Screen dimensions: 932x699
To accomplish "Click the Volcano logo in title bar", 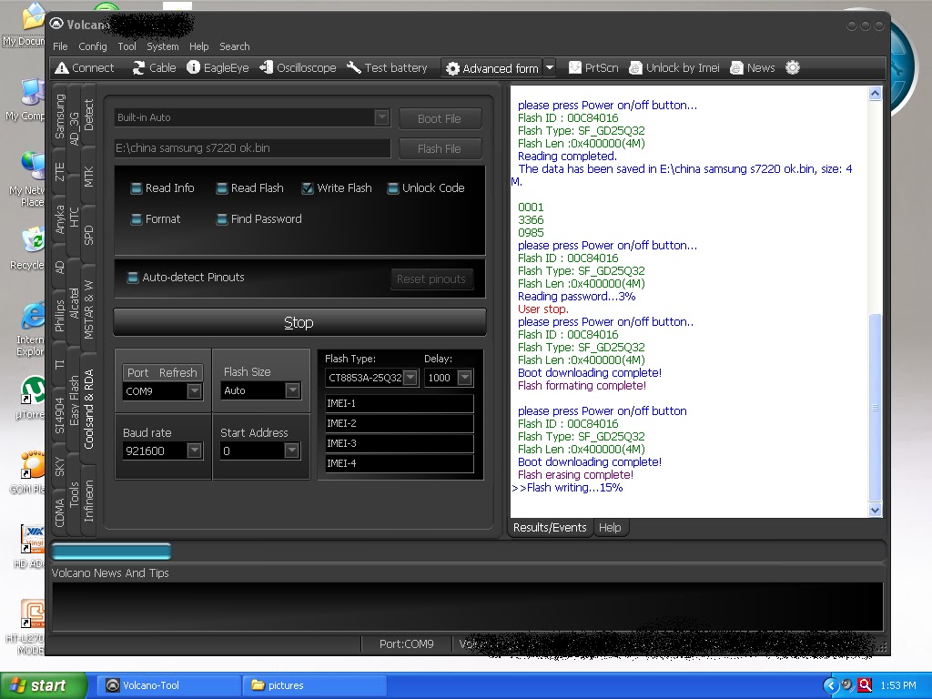I will tap(56, 24).
